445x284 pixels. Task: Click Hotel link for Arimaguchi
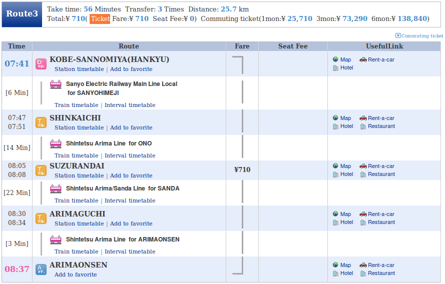[x=346, y=222]
